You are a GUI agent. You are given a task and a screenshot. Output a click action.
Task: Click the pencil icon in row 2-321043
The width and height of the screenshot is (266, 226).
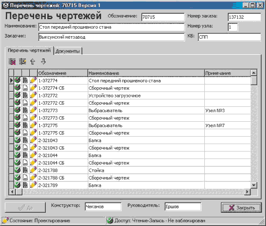click(x=34, y=140)
